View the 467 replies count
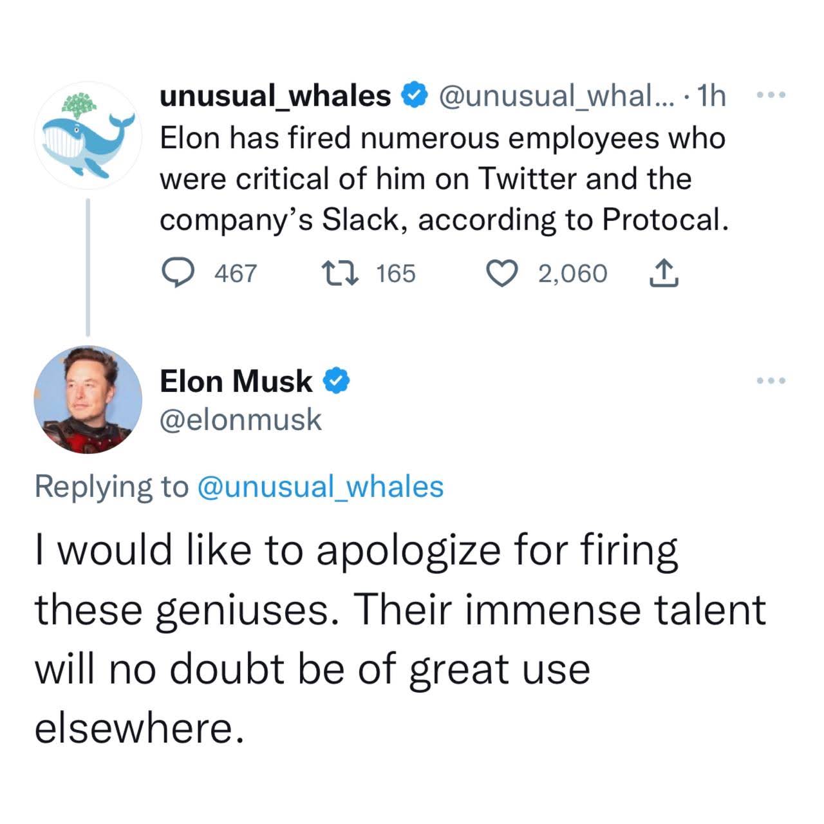The image size is (824, 824). pyautogui.click(x=236, y=274)
